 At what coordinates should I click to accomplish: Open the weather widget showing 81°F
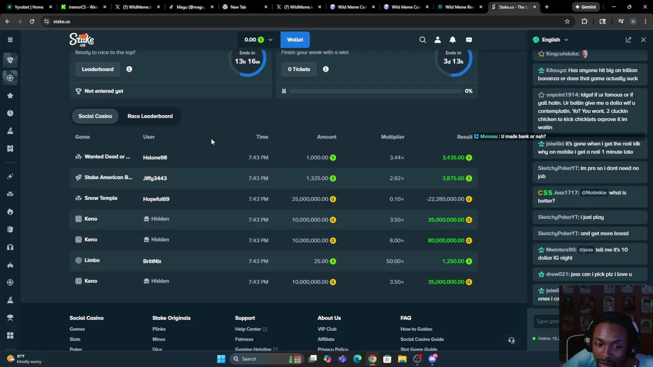(x=23, y=359)
